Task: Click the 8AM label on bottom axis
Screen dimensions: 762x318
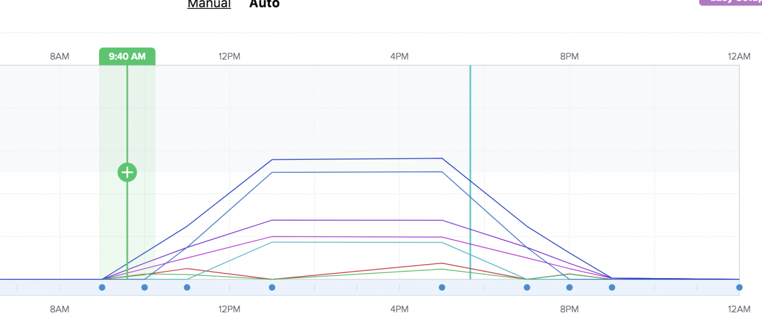Action: 60,309
